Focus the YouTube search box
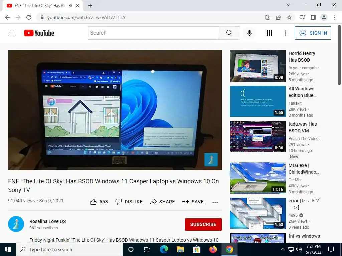The image size is (342, 256). 153,33
